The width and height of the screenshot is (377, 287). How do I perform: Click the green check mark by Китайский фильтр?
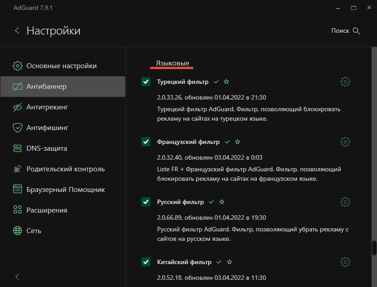pos(219,262)
